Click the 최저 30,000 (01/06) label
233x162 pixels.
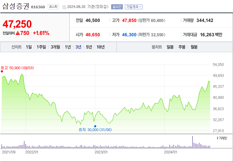95,130
